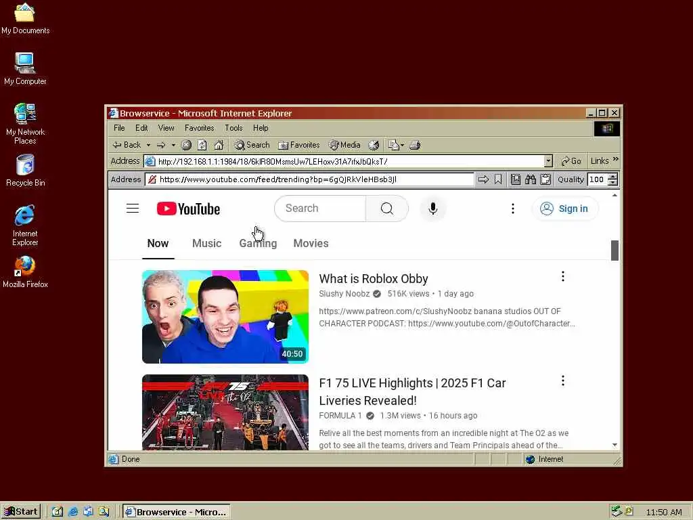This screenshot has width=693, height=520.
Task: Select the Movies trending tab
Action: click(x=311, y=244)
